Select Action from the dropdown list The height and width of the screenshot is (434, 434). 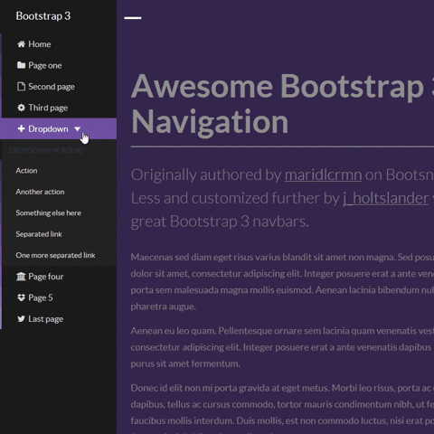[x=26, y=171]
